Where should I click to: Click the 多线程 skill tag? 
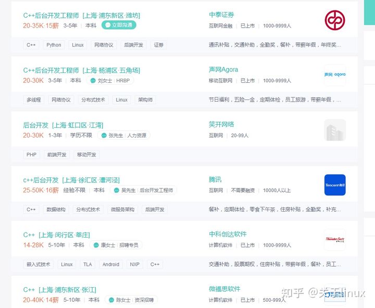34,100
